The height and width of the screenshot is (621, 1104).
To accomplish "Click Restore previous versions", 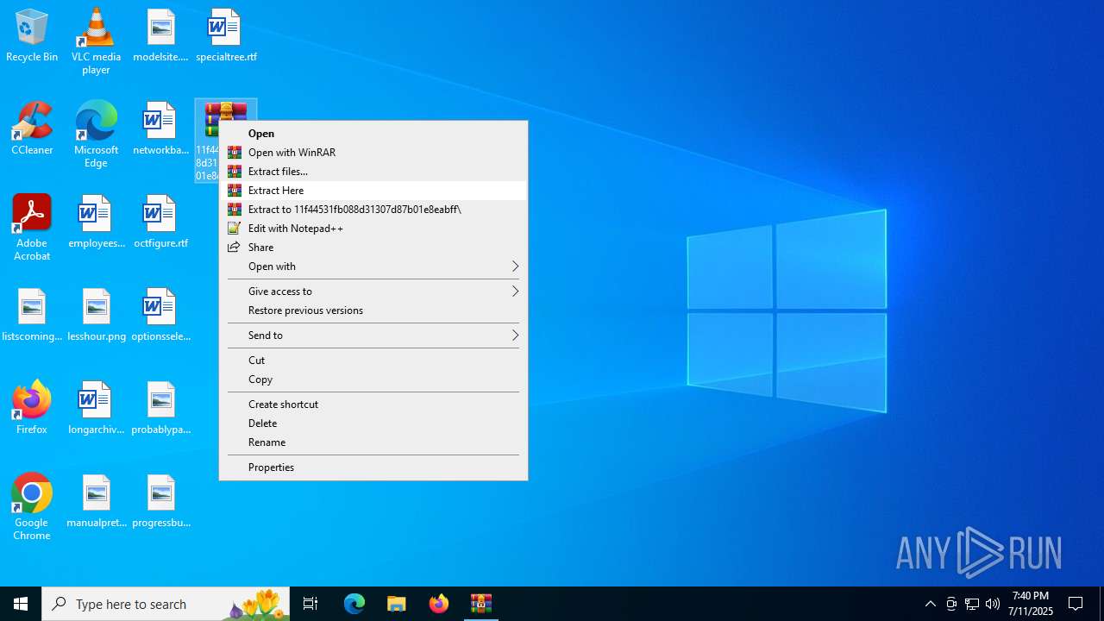I will [373, 310].
